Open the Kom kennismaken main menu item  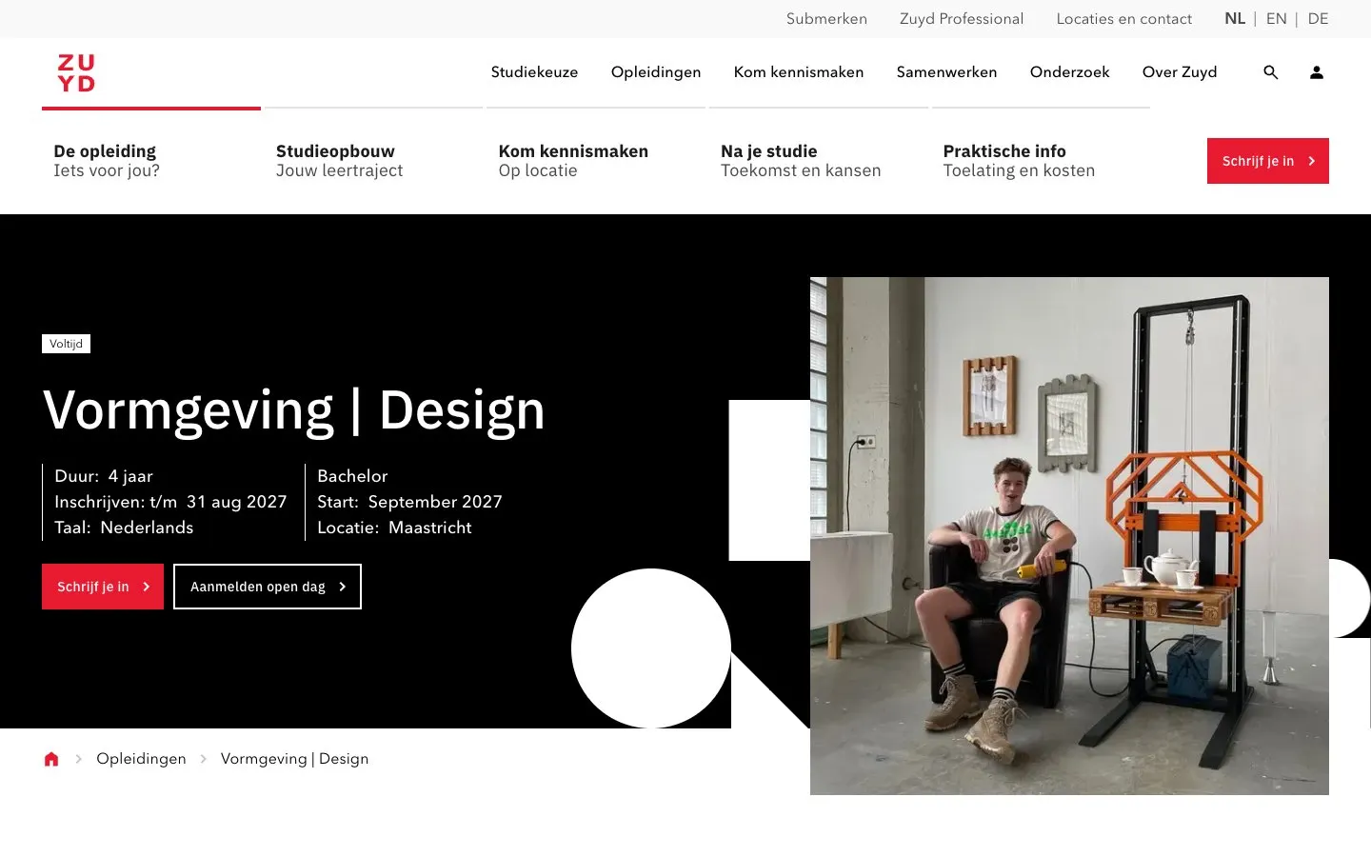click(799, 72)
